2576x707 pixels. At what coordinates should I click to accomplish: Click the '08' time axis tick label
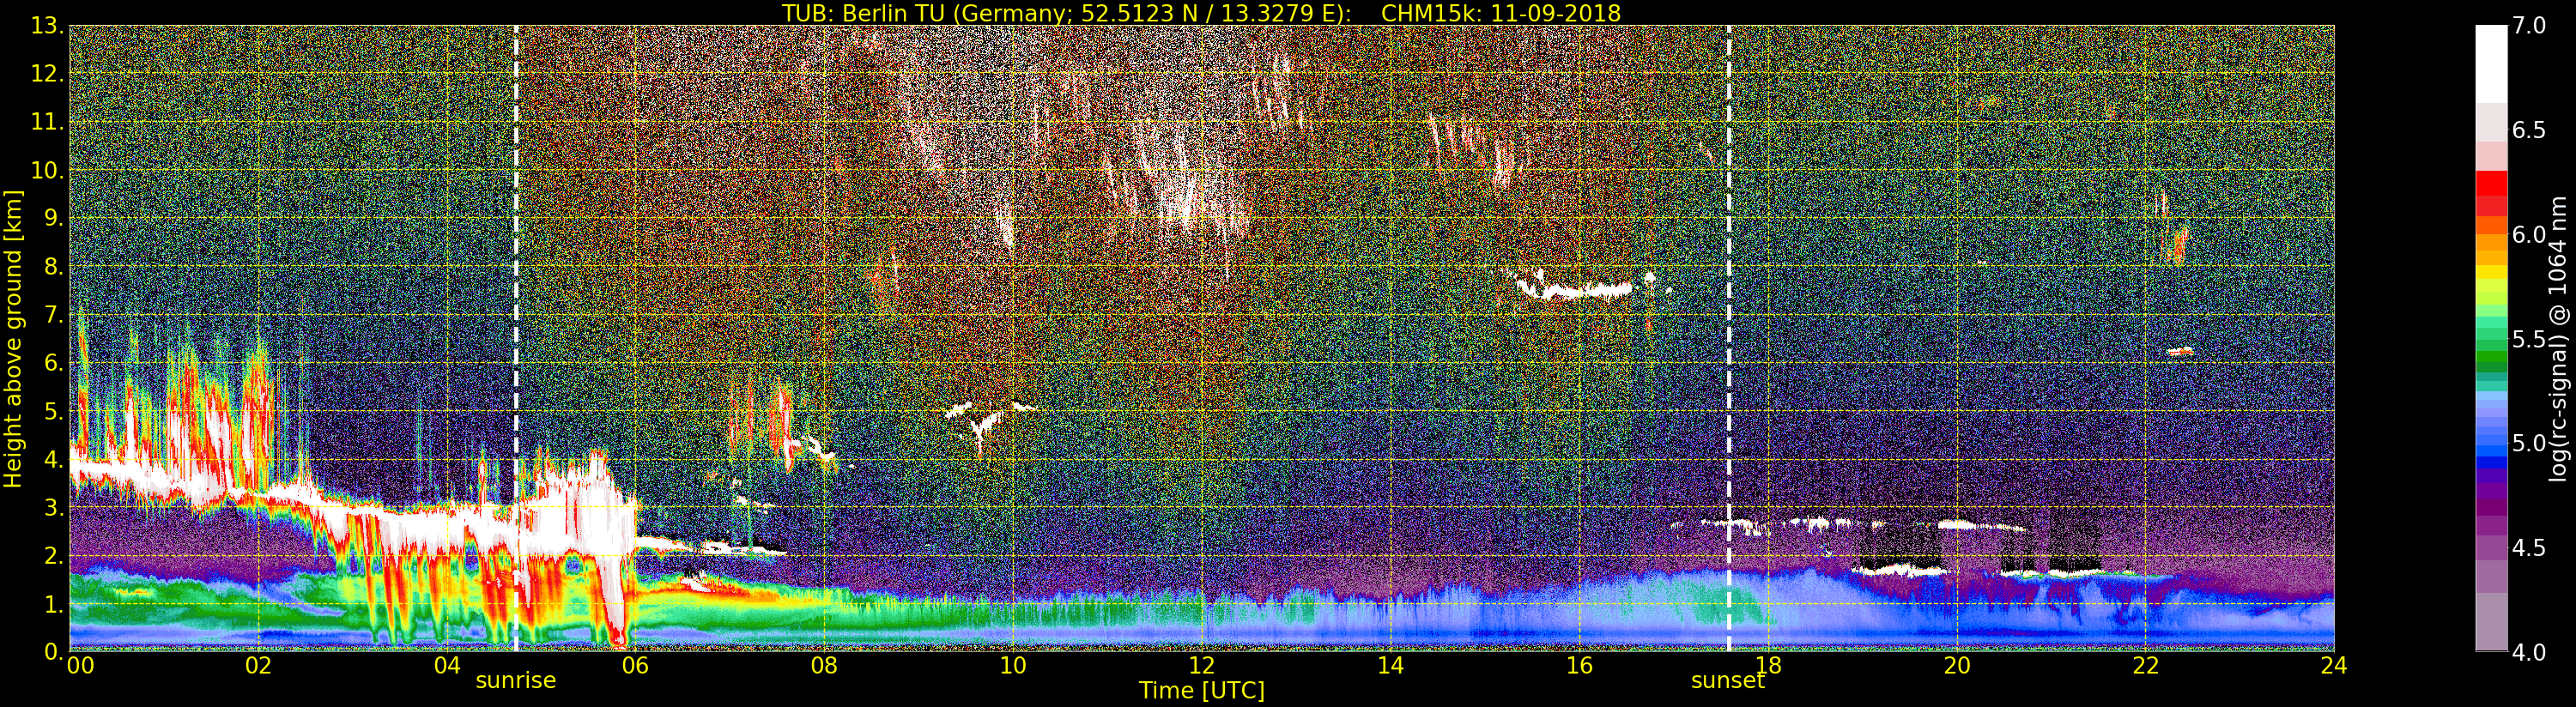point(824,665)
